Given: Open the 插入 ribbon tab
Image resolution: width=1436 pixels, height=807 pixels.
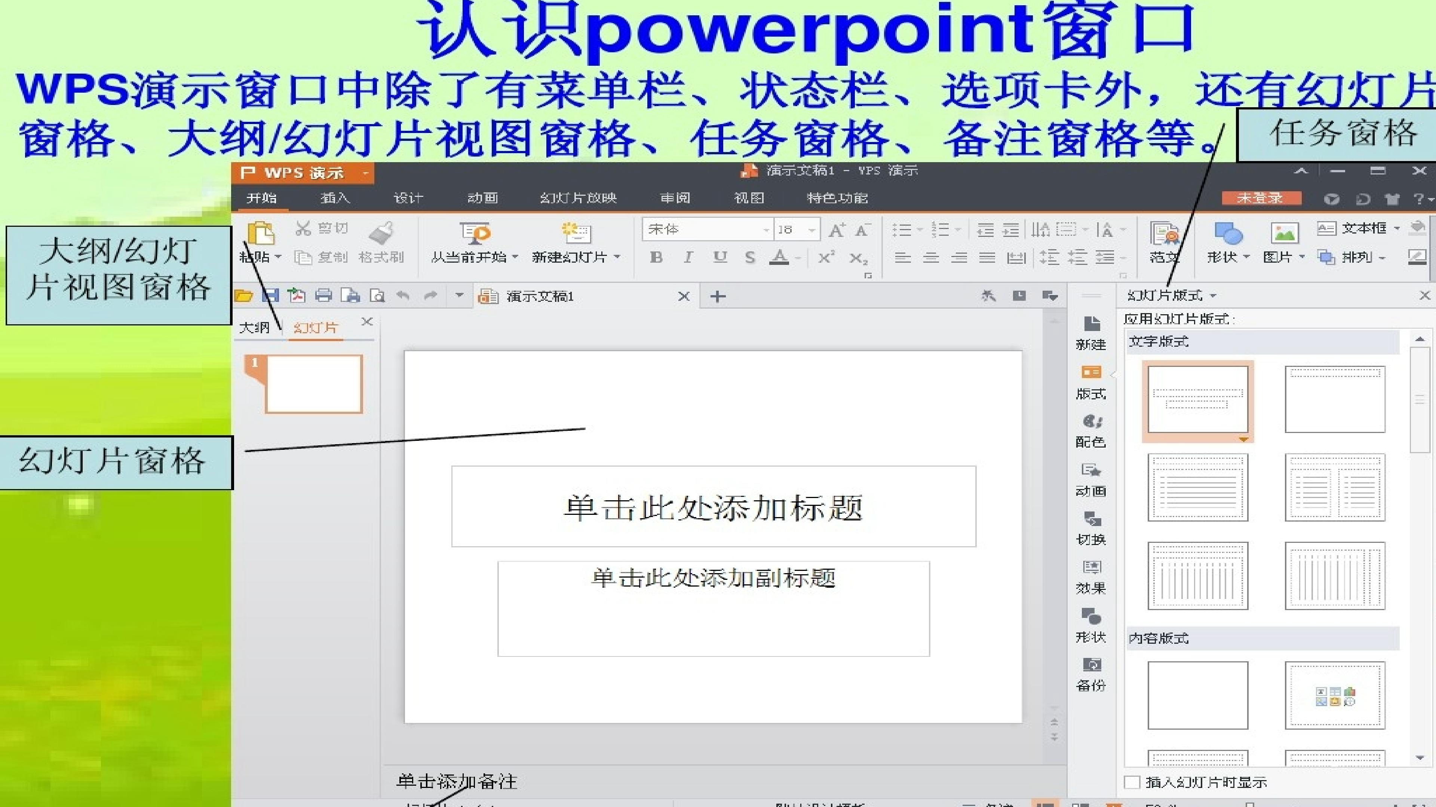Looking at the screenshot, I should [335, 198].
